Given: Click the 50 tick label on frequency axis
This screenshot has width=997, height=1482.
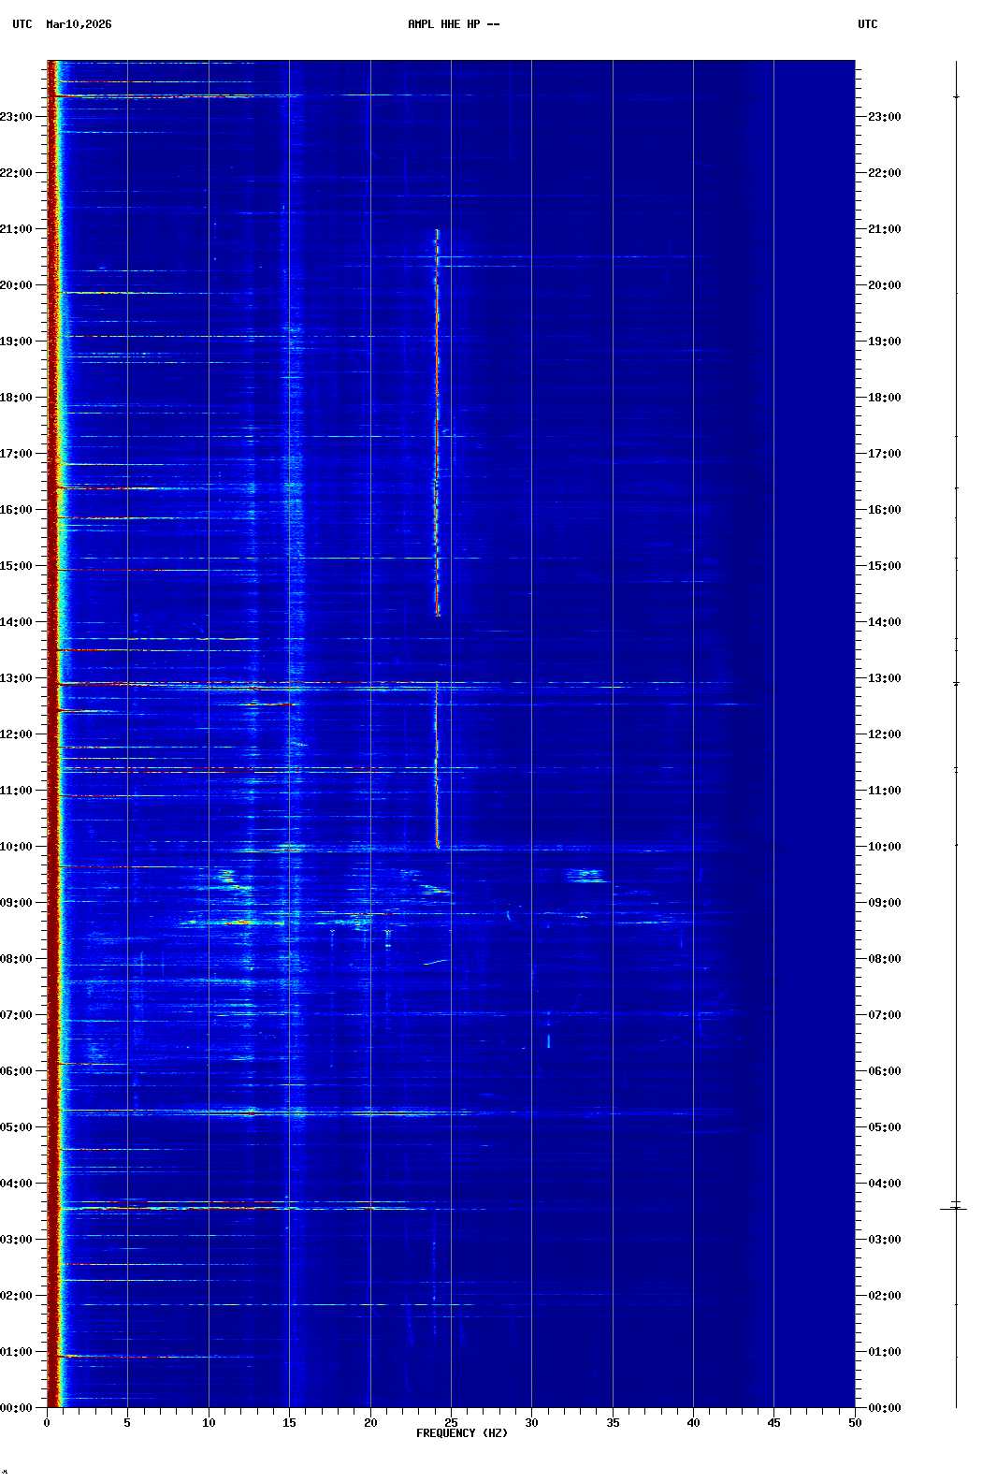Looking at the screenshot, I should tap(855, 1423).
